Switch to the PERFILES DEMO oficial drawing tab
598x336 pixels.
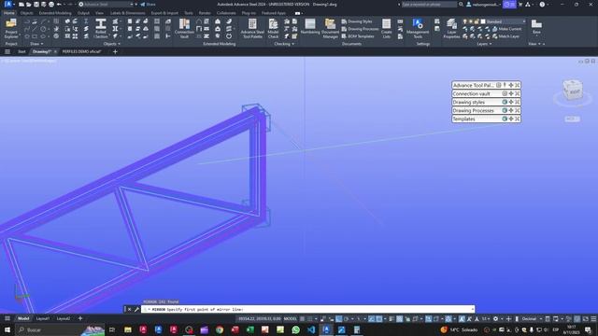(81, 51)
